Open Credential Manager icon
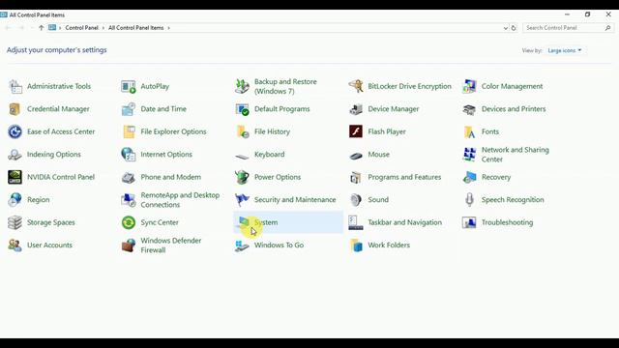The image size is (619, 348). click(x=15, y=109)
